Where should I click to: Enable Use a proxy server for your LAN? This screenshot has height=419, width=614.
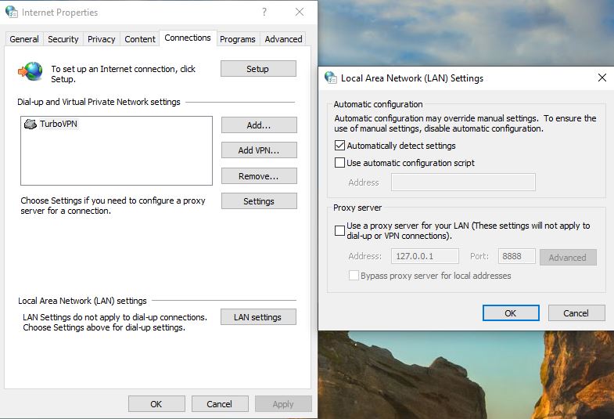[x=339, y=230]
